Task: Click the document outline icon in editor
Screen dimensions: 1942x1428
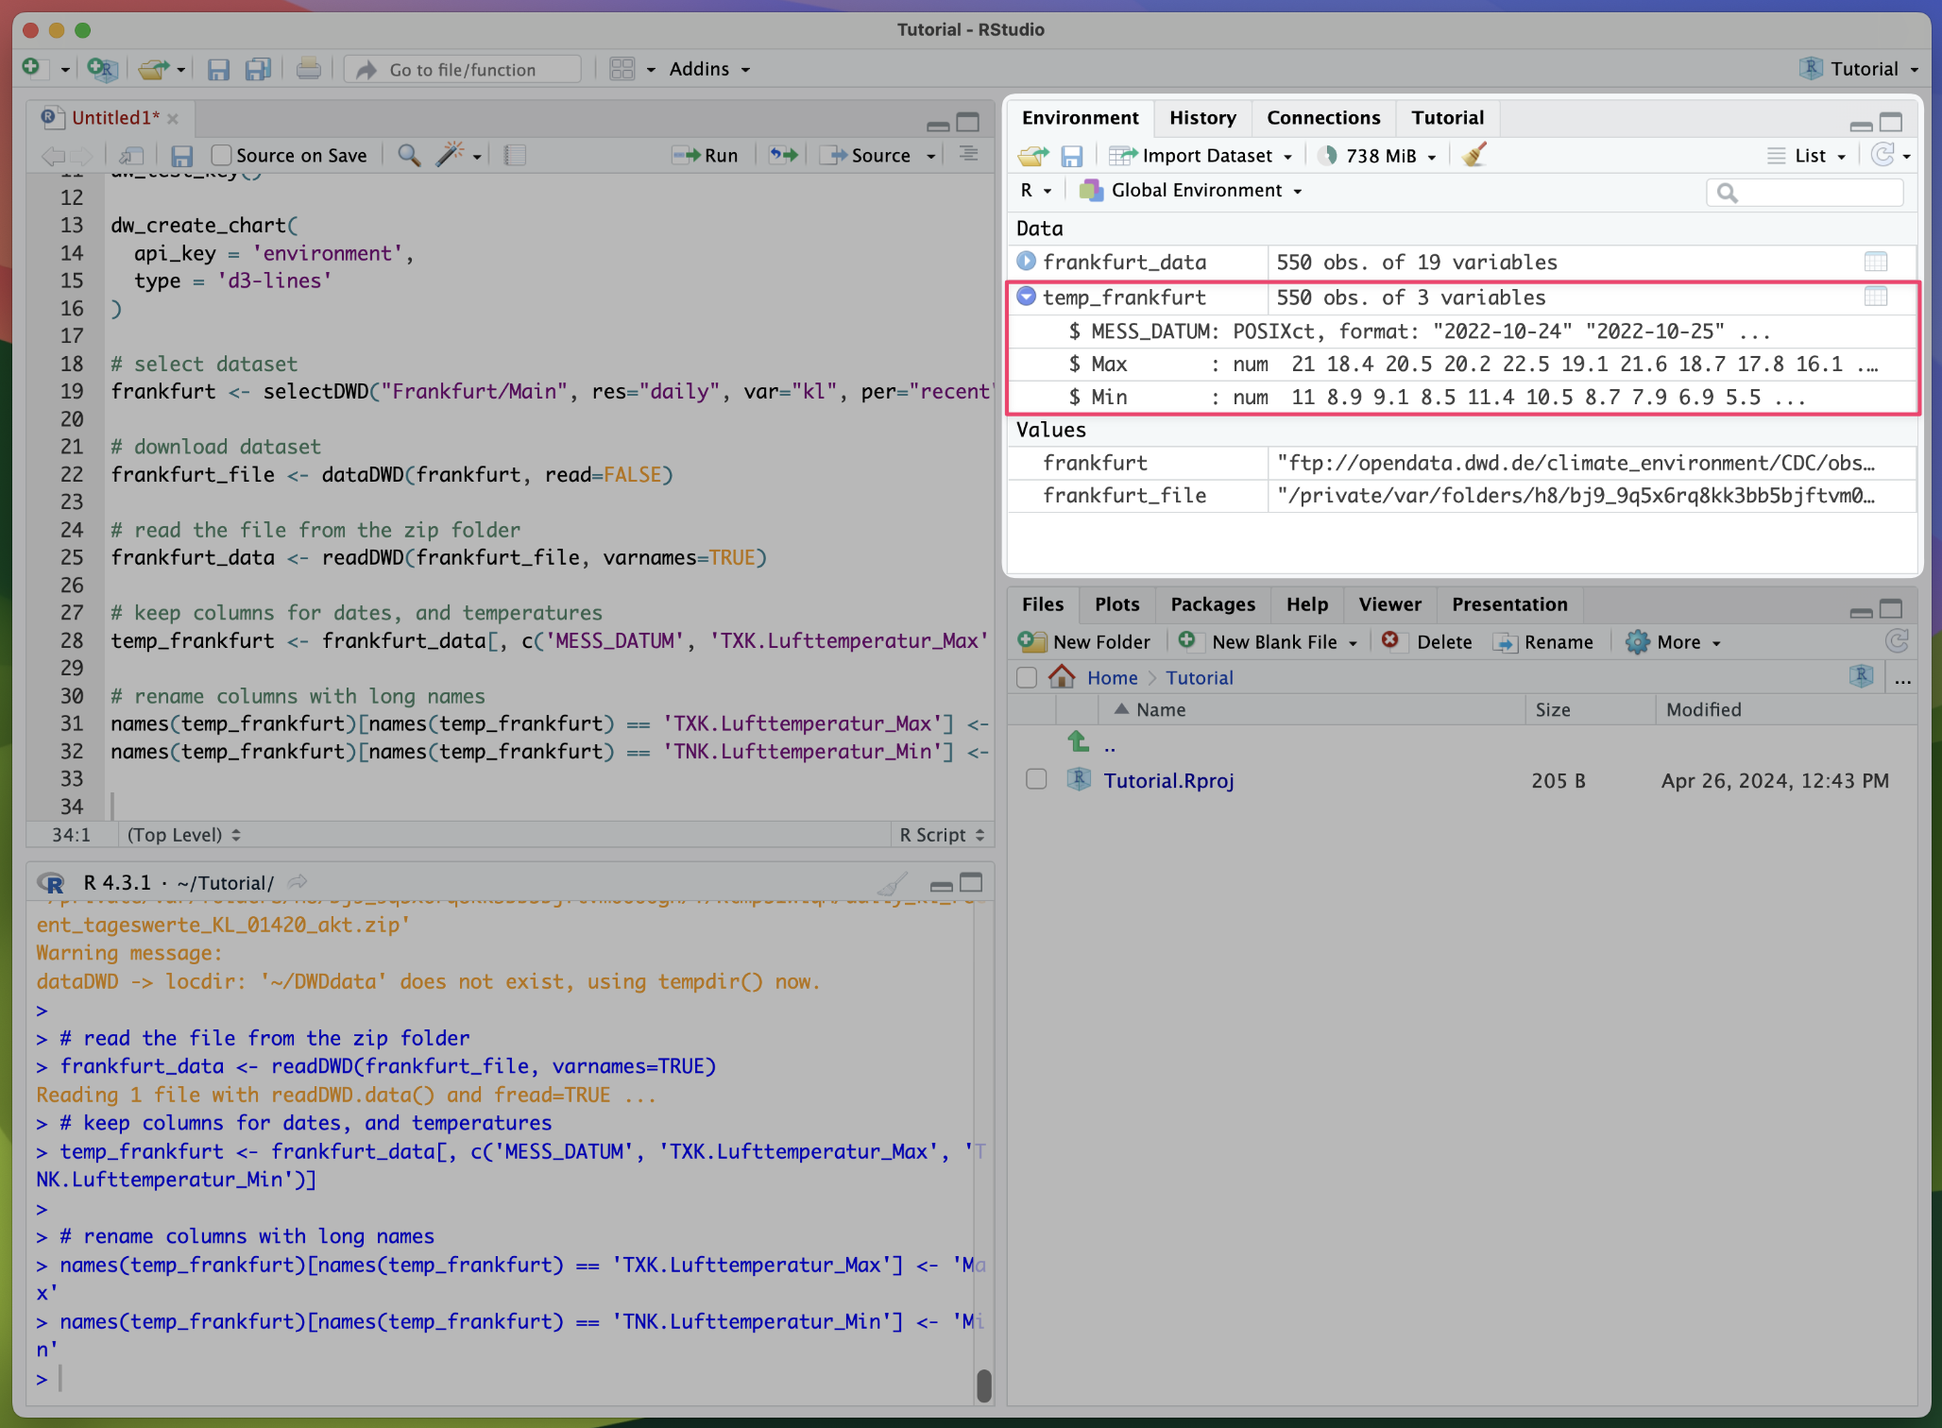Action: click(968, 154)
